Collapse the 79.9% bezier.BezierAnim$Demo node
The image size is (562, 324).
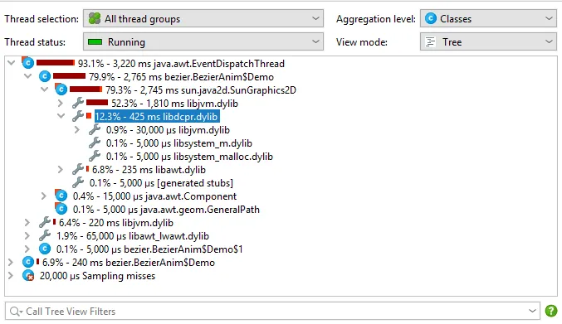pyautogui.click(x=27, y=76)
